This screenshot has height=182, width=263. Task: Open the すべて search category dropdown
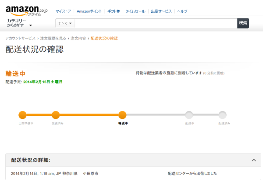point(65,23)
